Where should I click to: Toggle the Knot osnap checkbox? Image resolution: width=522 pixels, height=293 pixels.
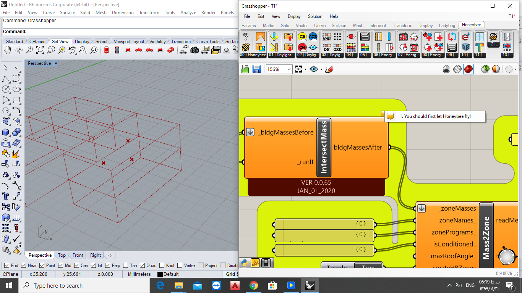[162, 266]
